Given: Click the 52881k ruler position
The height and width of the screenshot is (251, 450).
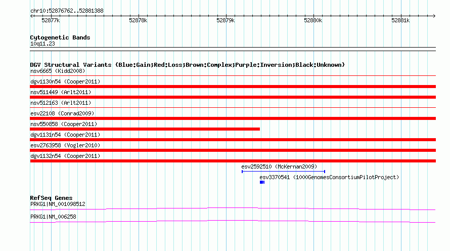Looking at the screenshot, I should click(400, 20).
